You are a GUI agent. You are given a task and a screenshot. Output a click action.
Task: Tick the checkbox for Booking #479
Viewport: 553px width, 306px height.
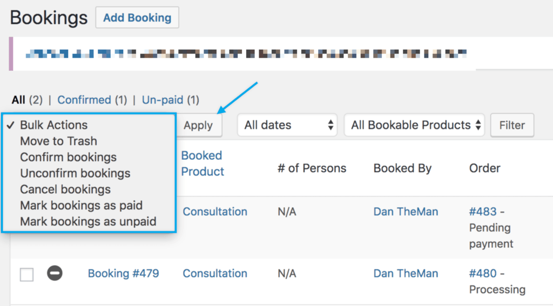pos(26,275)
